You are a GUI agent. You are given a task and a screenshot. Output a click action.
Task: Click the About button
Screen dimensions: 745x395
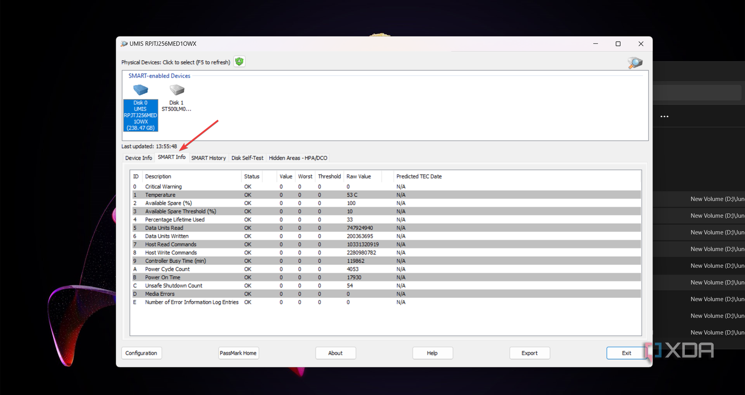point(336,353)
